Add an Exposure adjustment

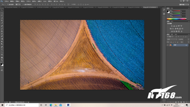pos(179,26)
